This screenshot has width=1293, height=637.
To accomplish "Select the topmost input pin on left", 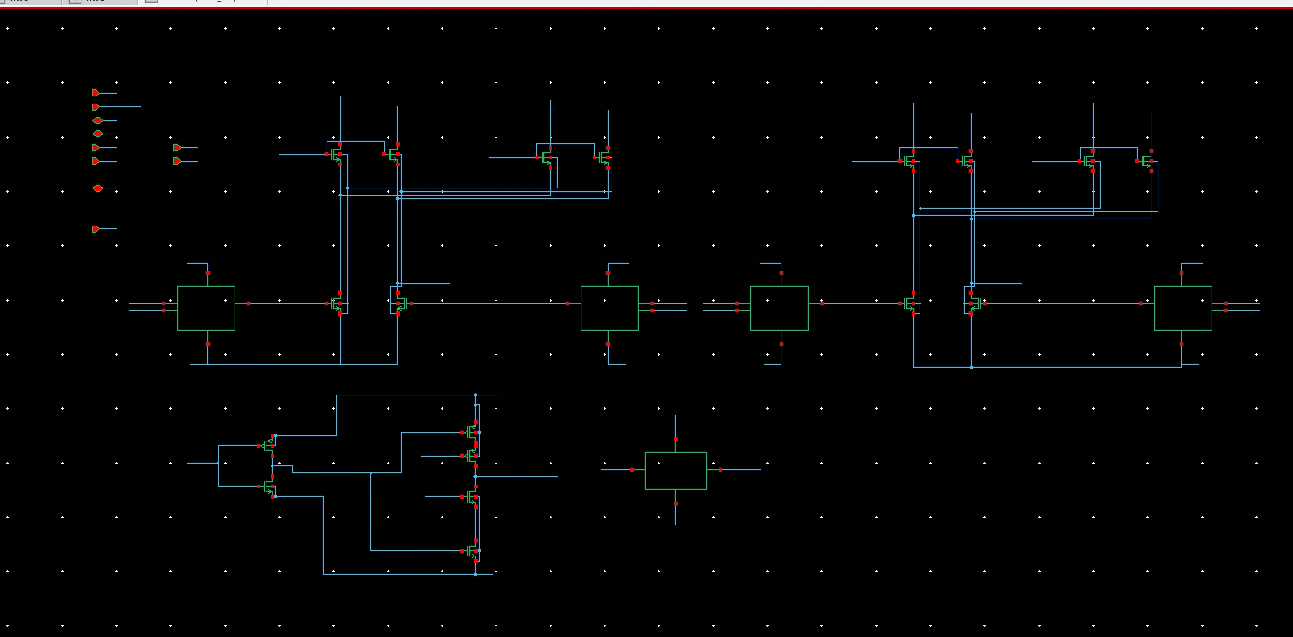I will click(96, 93).
